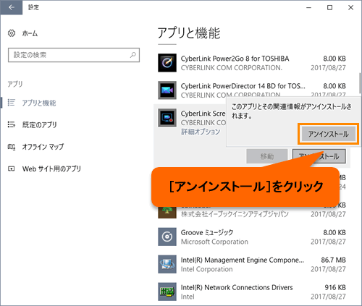Confirm アンインストール in the popup
The height and width of the screenshot is (306, 362).
click(328, 134)
